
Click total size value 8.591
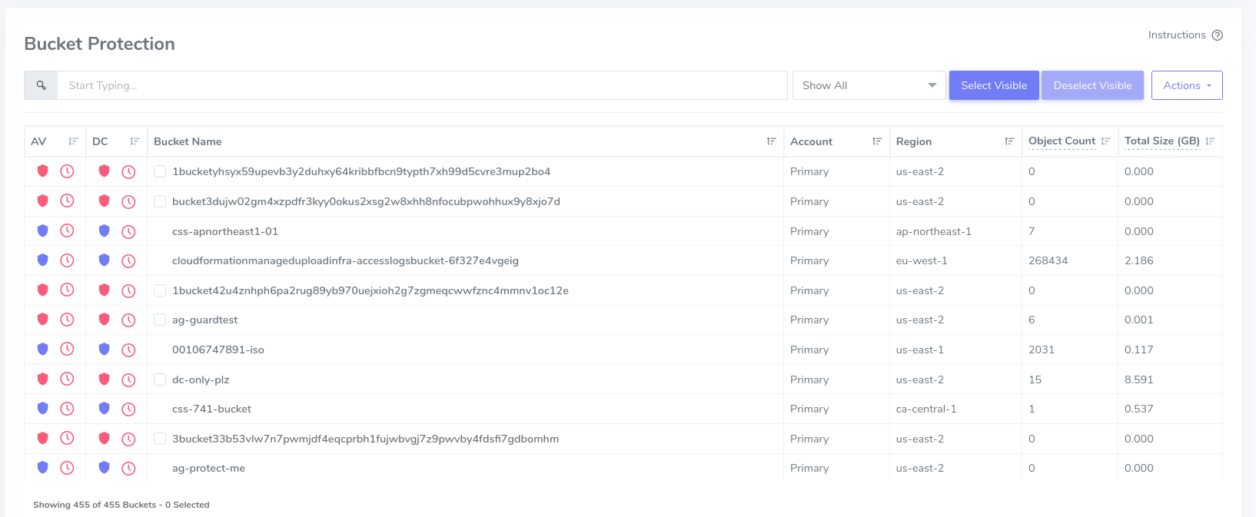pyautogui.click(x=1139, y=379)
